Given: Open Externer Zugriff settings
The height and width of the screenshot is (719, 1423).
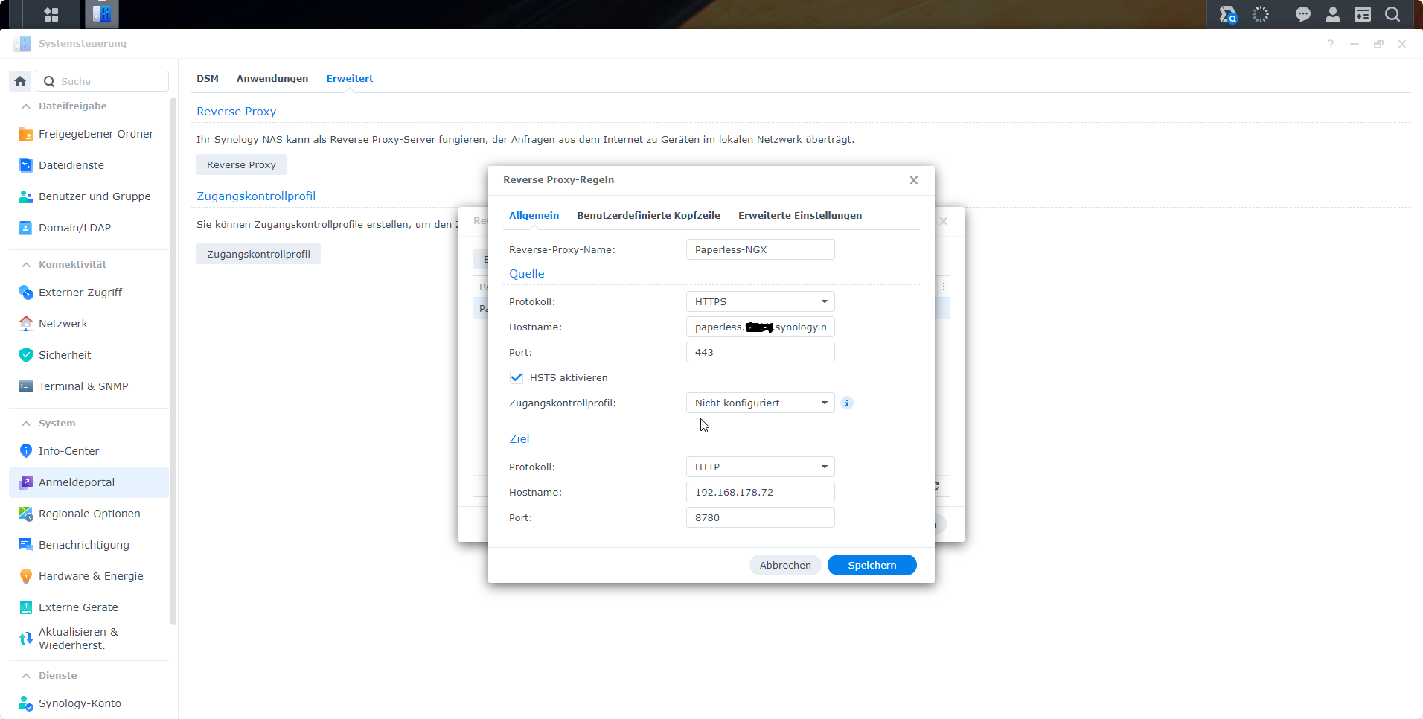Looking at the screenshot, I should tap(89, 293).
